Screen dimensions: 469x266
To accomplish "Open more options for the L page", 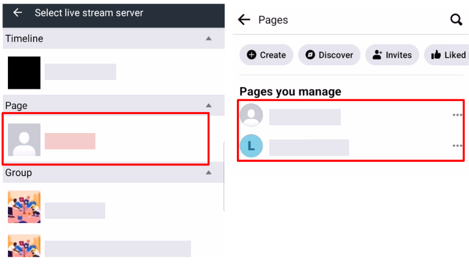I will 457,146.
